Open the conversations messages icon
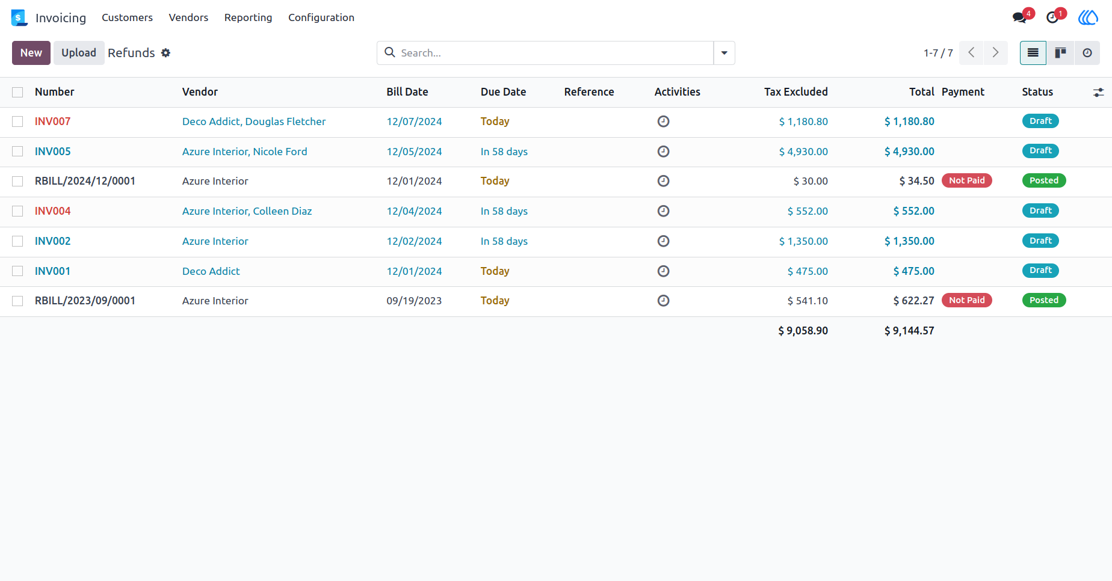The height and width of the screenshot is (581, 1112). point(1019,17)
